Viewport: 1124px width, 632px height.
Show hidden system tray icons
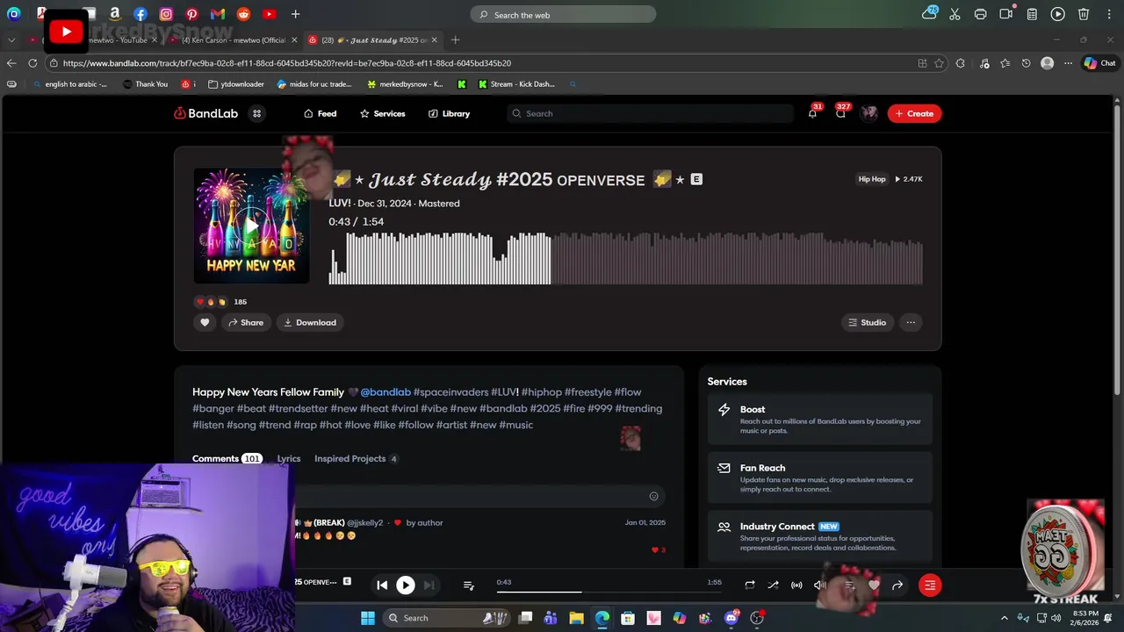click(x=1005, y=618)
